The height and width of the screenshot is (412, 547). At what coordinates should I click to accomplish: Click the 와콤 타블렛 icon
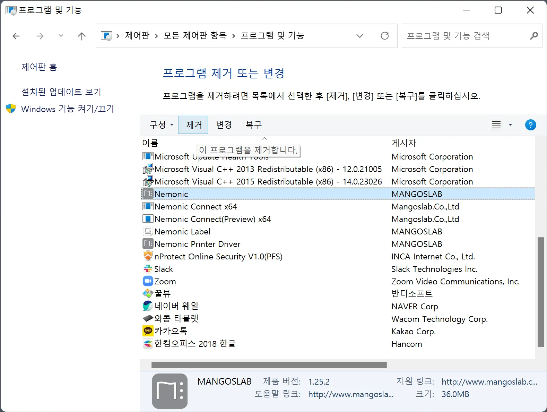point(148,318)
